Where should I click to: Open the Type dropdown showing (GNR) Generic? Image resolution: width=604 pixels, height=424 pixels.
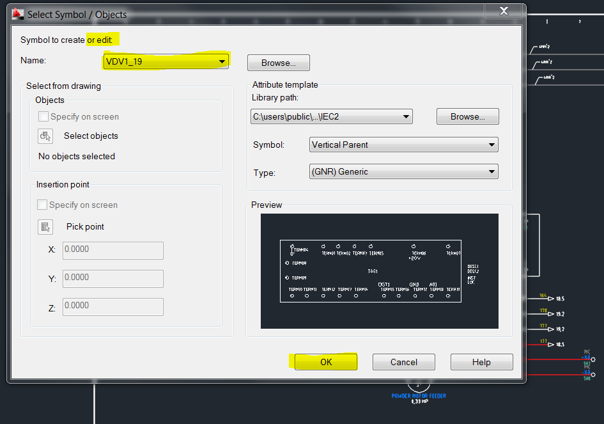click(492, 171)
